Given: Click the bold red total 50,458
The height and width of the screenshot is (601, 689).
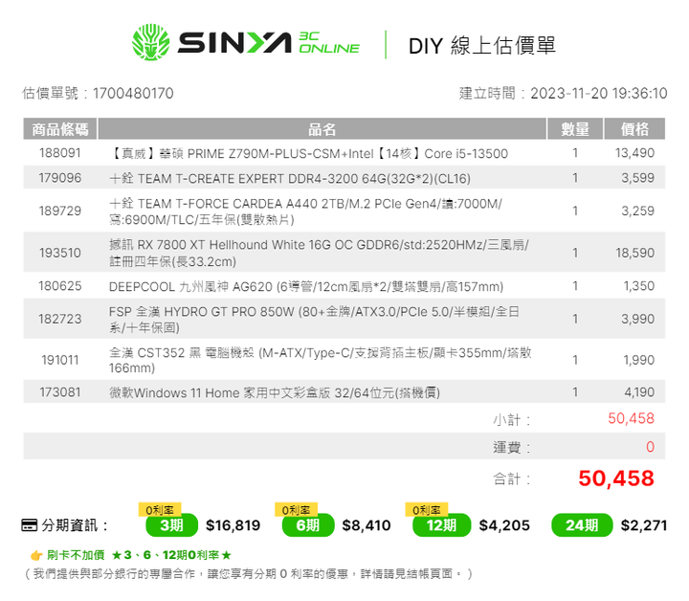Looking at the screenshot, I should [x=616, y=479].
